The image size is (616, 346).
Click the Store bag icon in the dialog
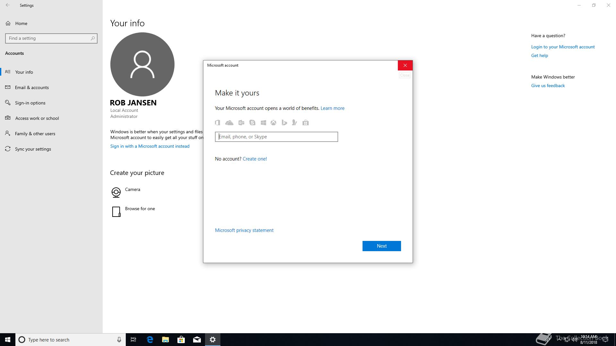click(305, 123)
